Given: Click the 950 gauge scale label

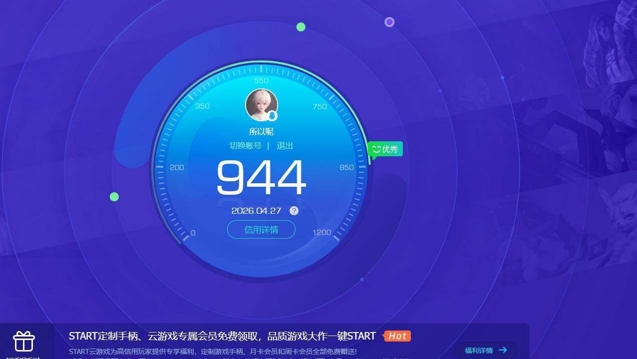Looking at the screenshot, I should pyautogui.click(x=346, y=167).
